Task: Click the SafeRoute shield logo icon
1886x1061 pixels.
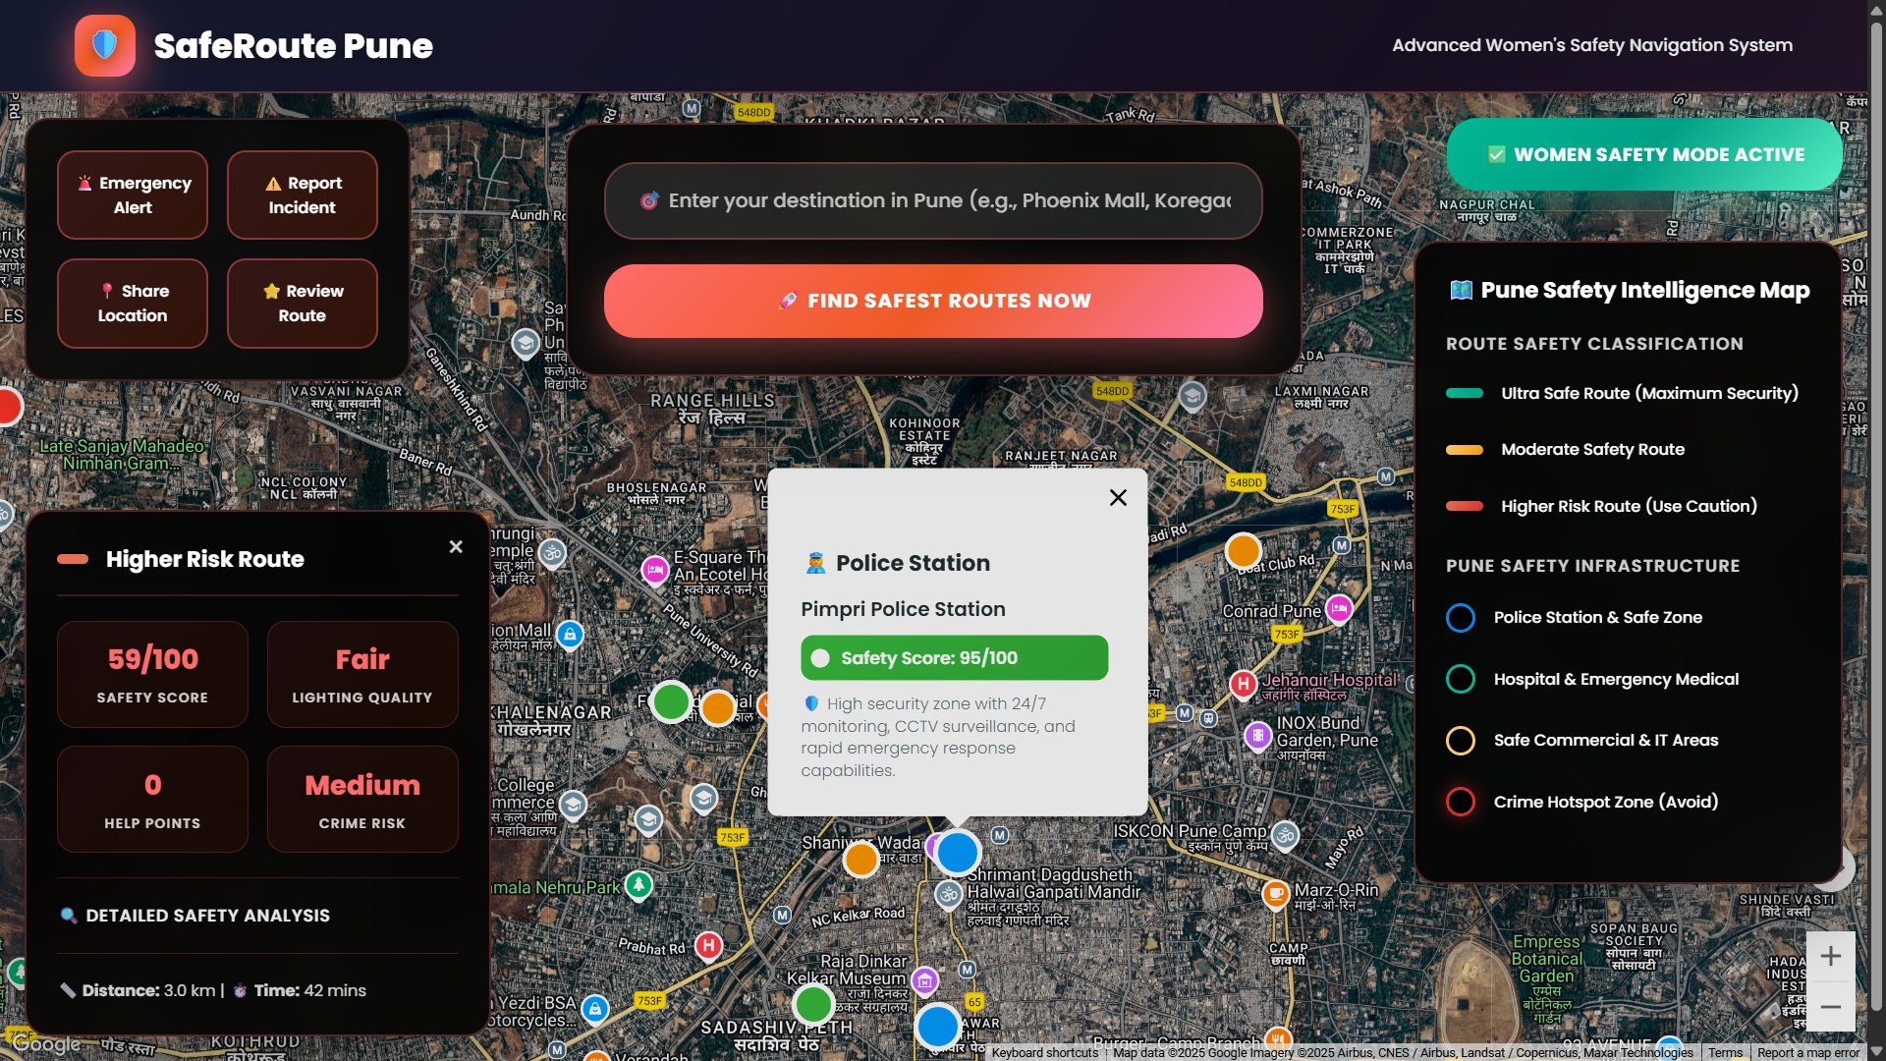Action: coord(105,45)
